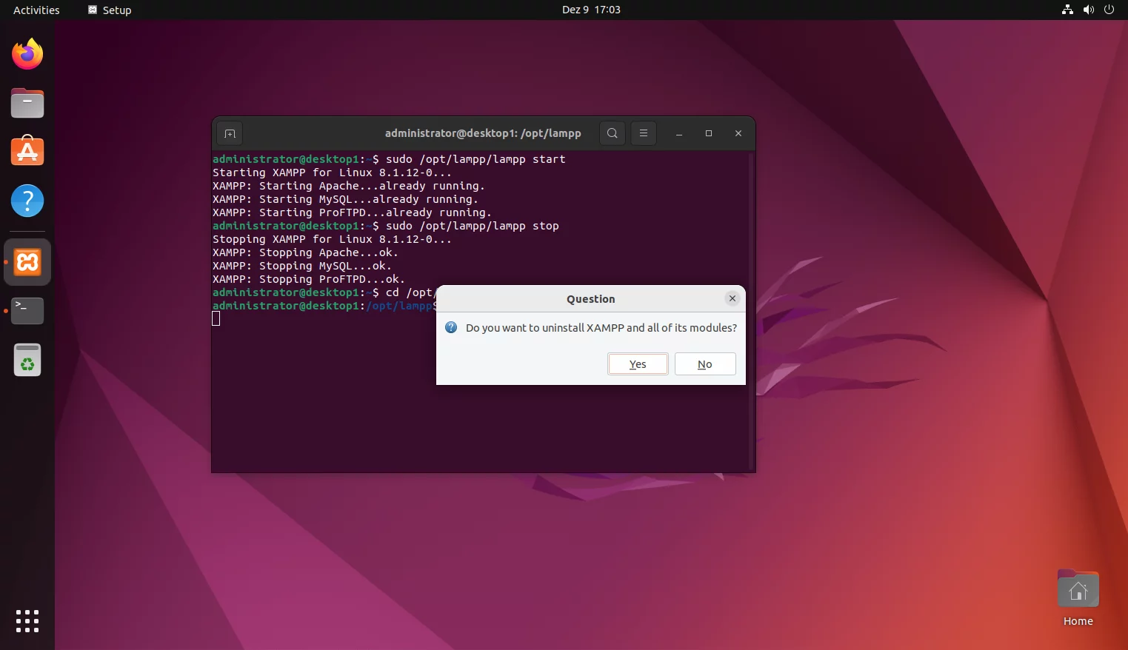Open the Setup app menu in top bar
This screenshot has width=1128, height=650.
[x=110, y=10]
